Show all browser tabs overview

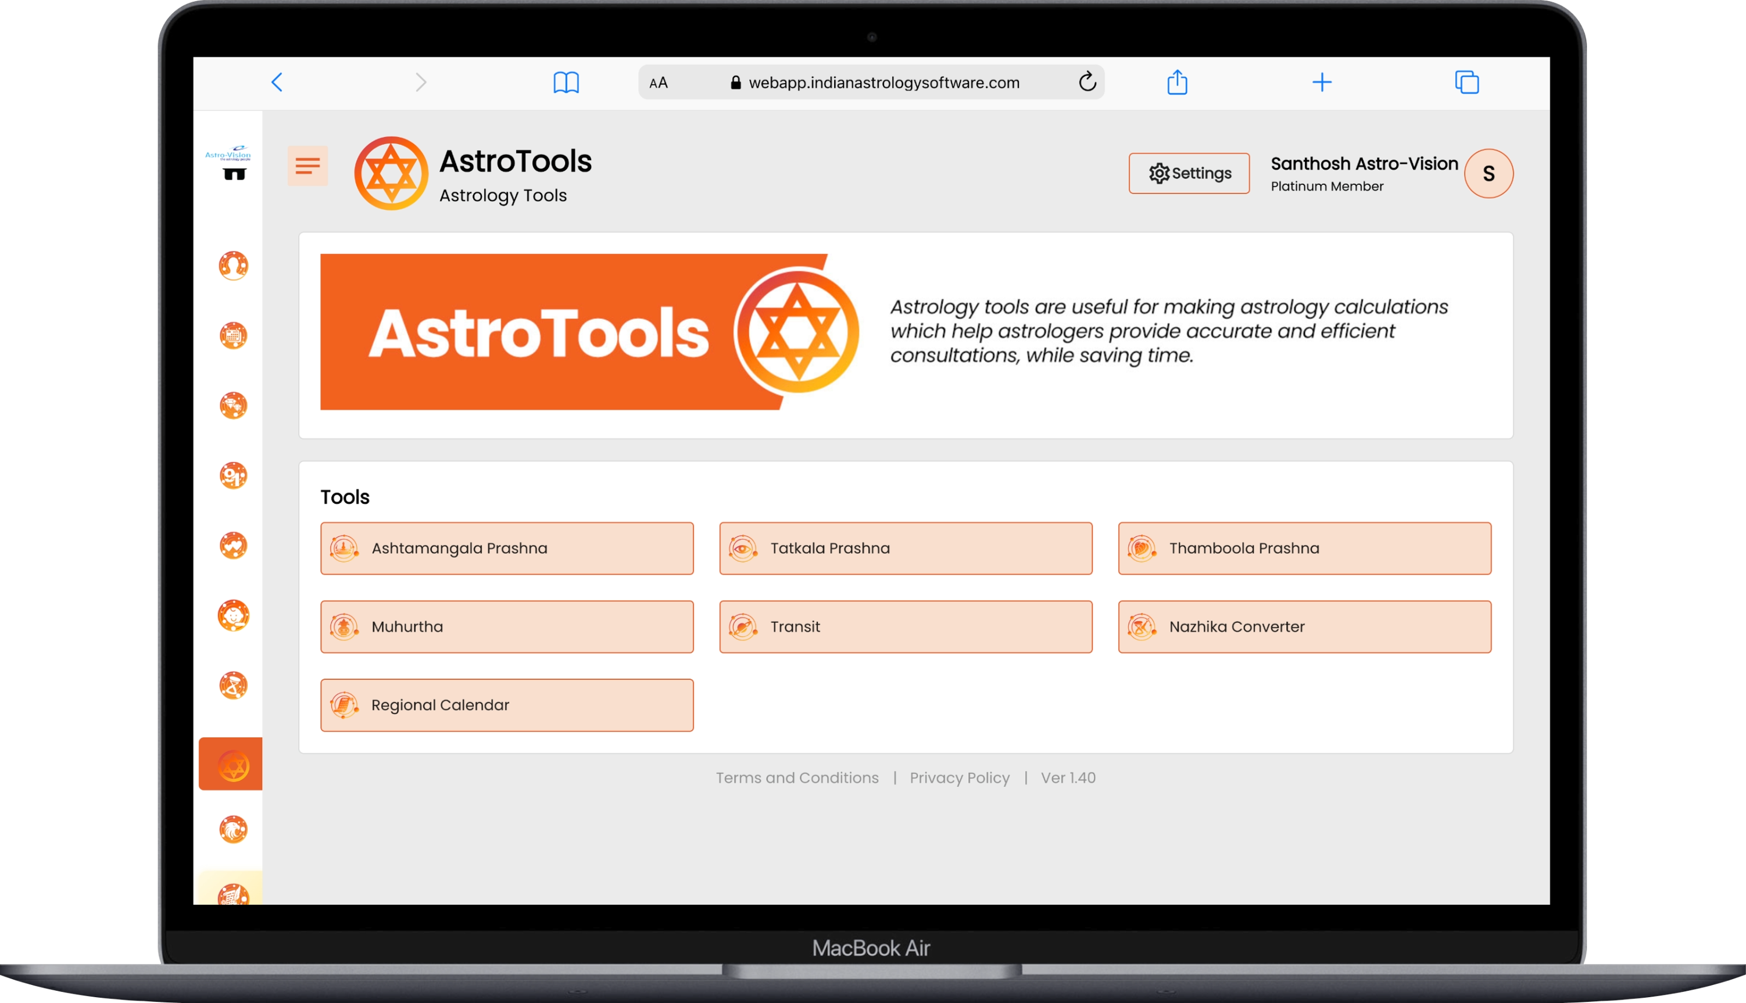(x=1467, y=82)
